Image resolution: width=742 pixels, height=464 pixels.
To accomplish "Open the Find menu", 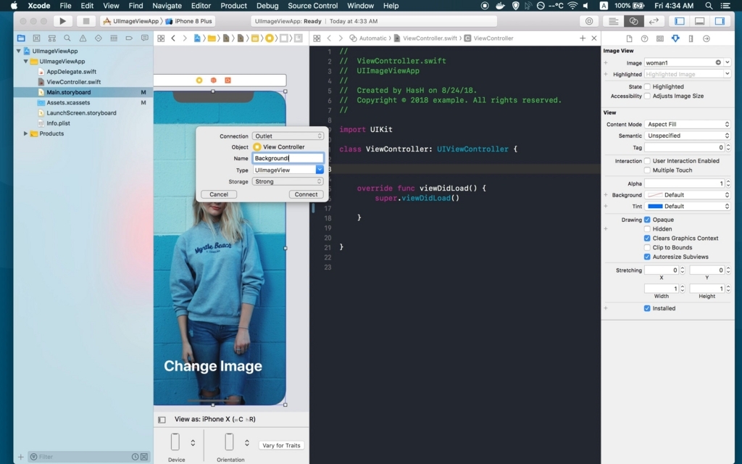I will click(x=136, y=6).
